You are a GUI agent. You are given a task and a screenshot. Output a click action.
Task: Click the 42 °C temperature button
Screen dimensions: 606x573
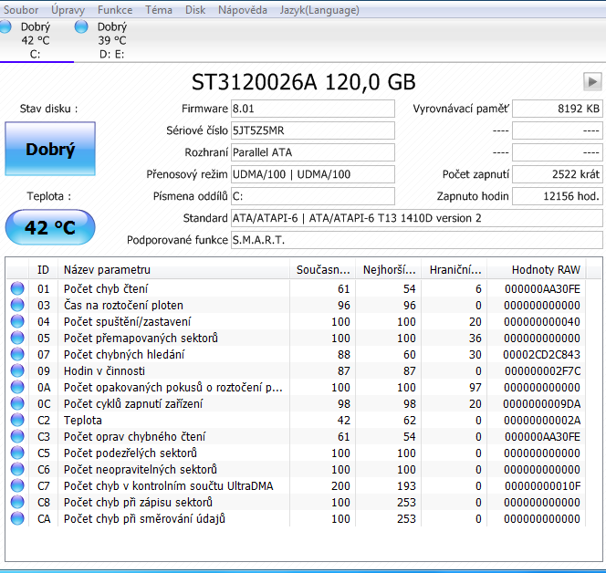pyautogui.click(x=50, y=228)
